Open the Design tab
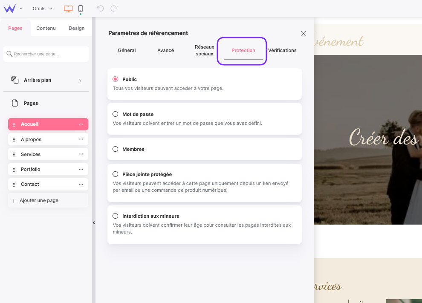422x303 pixels. coord(77,28)
